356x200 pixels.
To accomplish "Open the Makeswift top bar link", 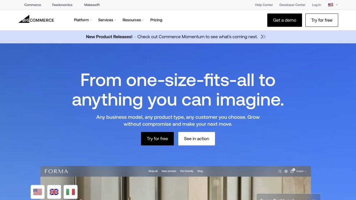I will [x=92, y=5].
